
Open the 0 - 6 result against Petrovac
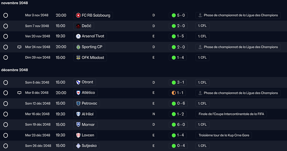coord(178,104)
